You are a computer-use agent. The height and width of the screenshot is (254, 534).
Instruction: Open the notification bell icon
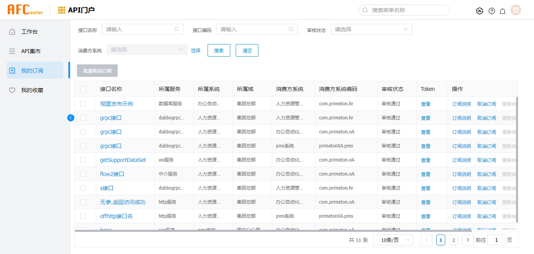[503, 11]
